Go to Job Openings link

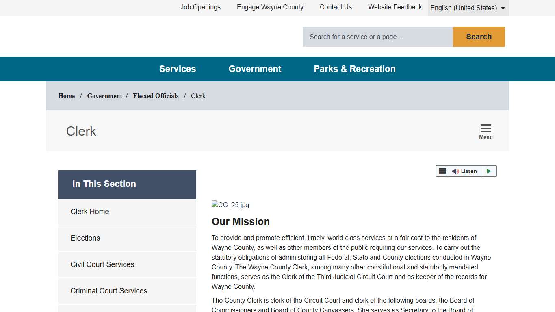click(x=200, y=7)
